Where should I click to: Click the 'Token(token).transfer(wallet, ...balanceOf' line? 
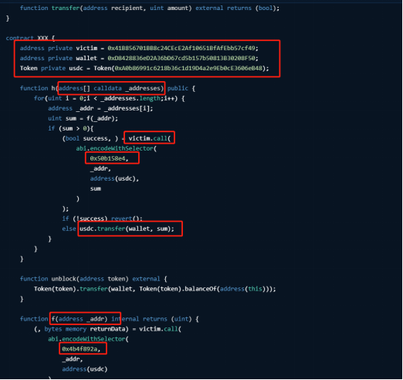click(x=155, y=289)
